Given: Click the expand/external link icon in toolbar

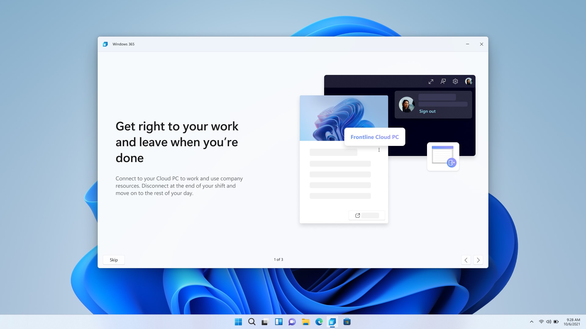Looking at the screenshot, I should click(430, 82).
